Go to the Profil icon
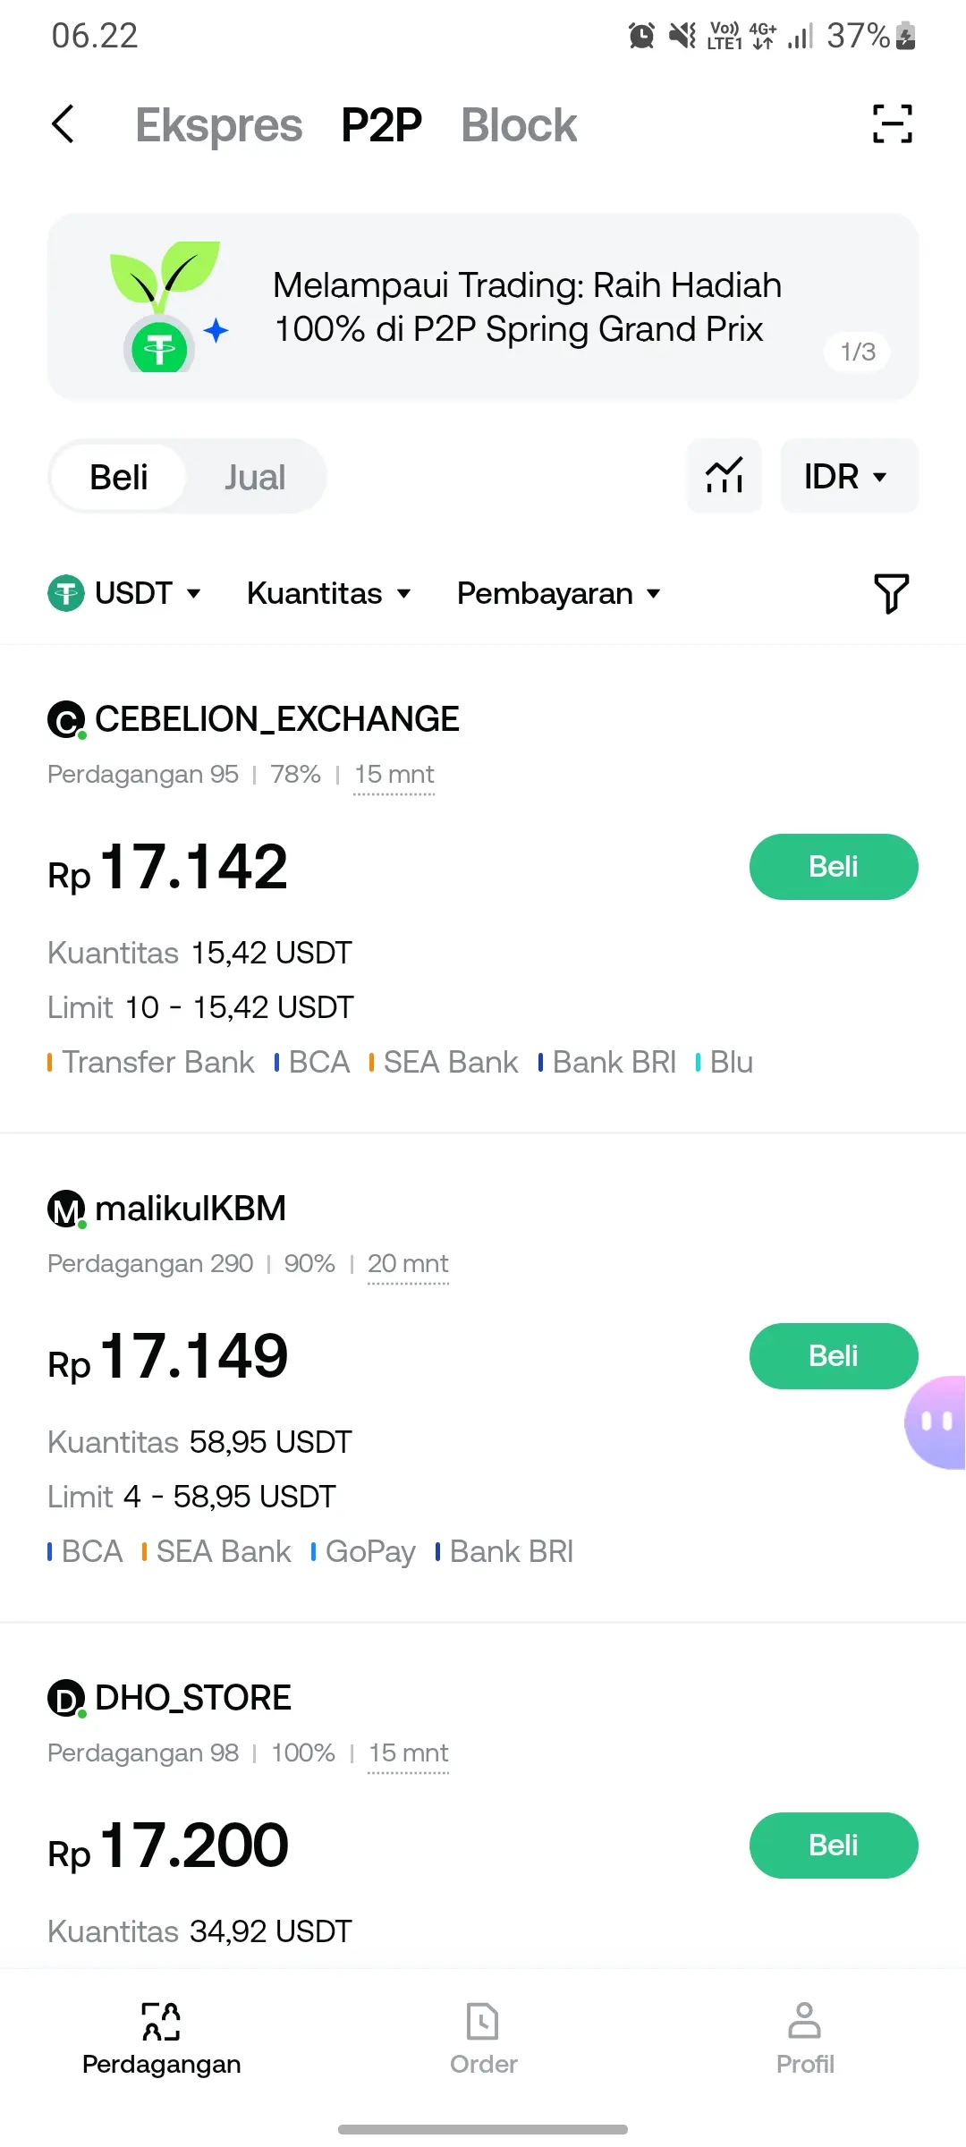This screenshot has width=966, height=2147. coord(805,2022)
